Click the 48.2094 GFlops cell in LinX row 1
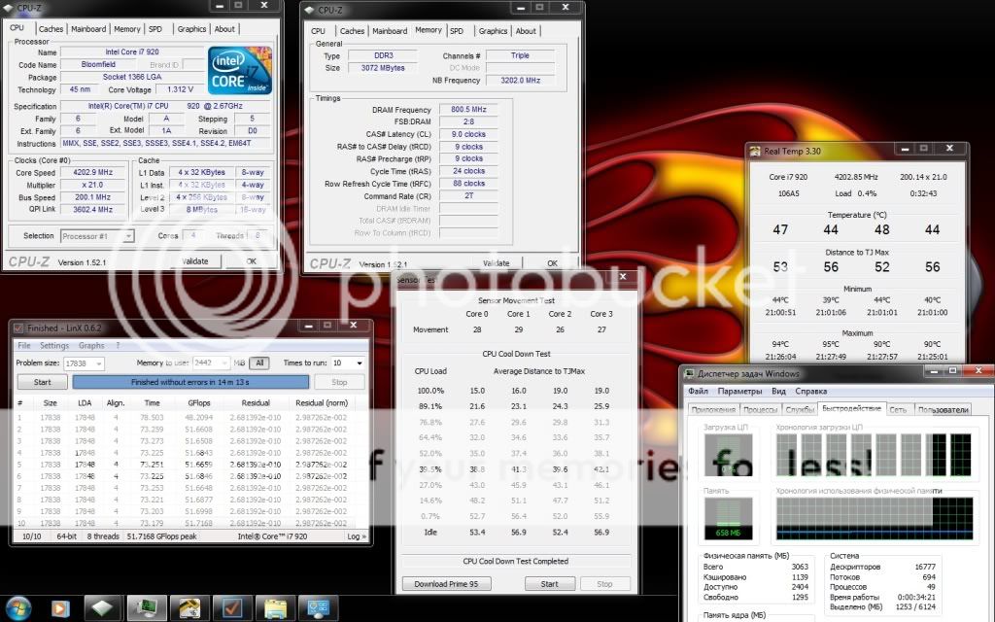This screenshot has width=995, height=622. 198,418
